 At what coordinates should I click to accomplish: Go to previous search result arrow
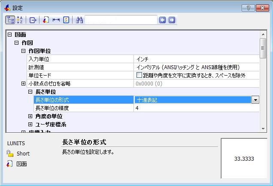tap(162, 20)
